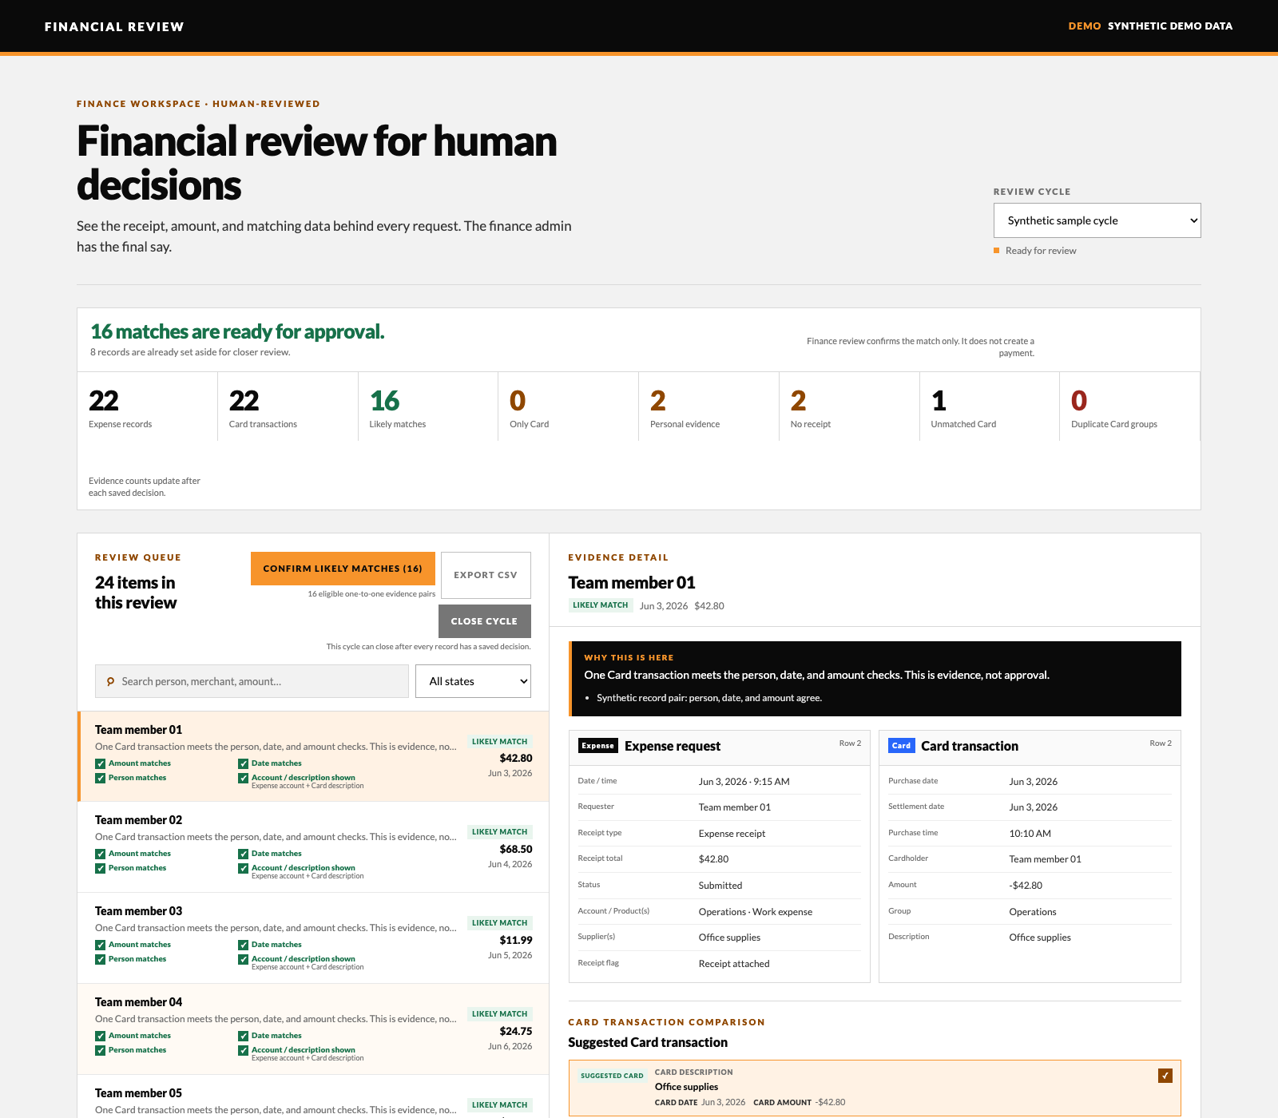Select Team member 01 queue item
Screen dimensions: 1278x1118
(313, 756)
